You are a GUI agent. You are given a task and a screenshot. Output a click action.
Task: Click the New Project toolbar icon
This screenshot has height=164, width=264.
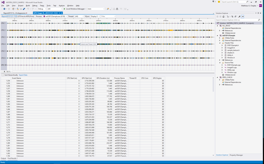pyautogui.click(x=13, y=9)
